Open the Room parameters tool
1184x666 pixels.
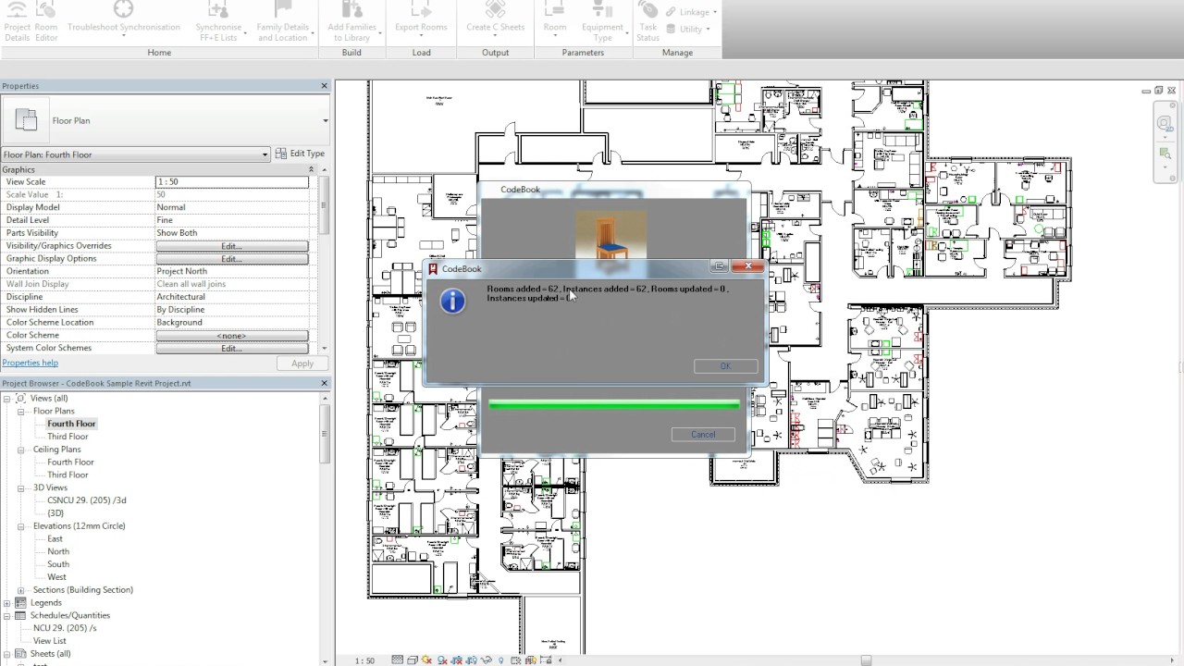(x=554, y=18)
